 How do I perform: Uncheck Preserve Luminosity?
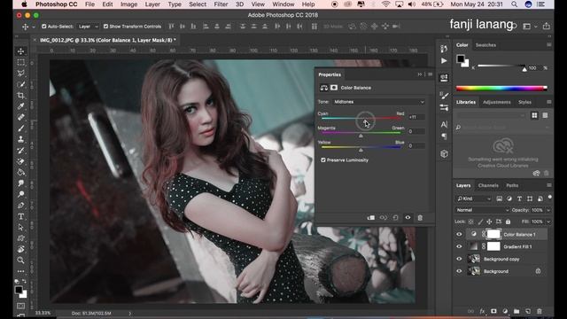(x=323, y=159)
